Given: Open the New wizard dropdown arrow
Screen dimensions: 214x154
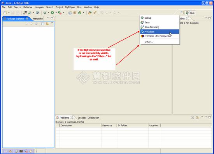Looking at the screenshot, I should 9,13.
